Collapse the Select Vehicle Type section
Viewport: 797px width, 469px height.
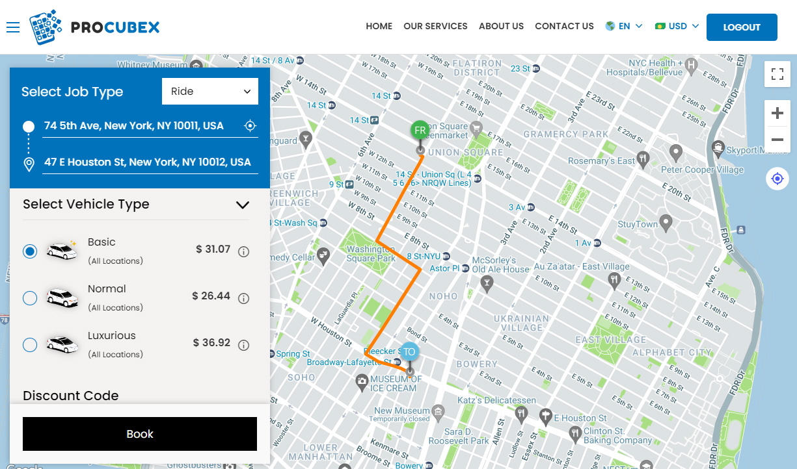point(243,205)
